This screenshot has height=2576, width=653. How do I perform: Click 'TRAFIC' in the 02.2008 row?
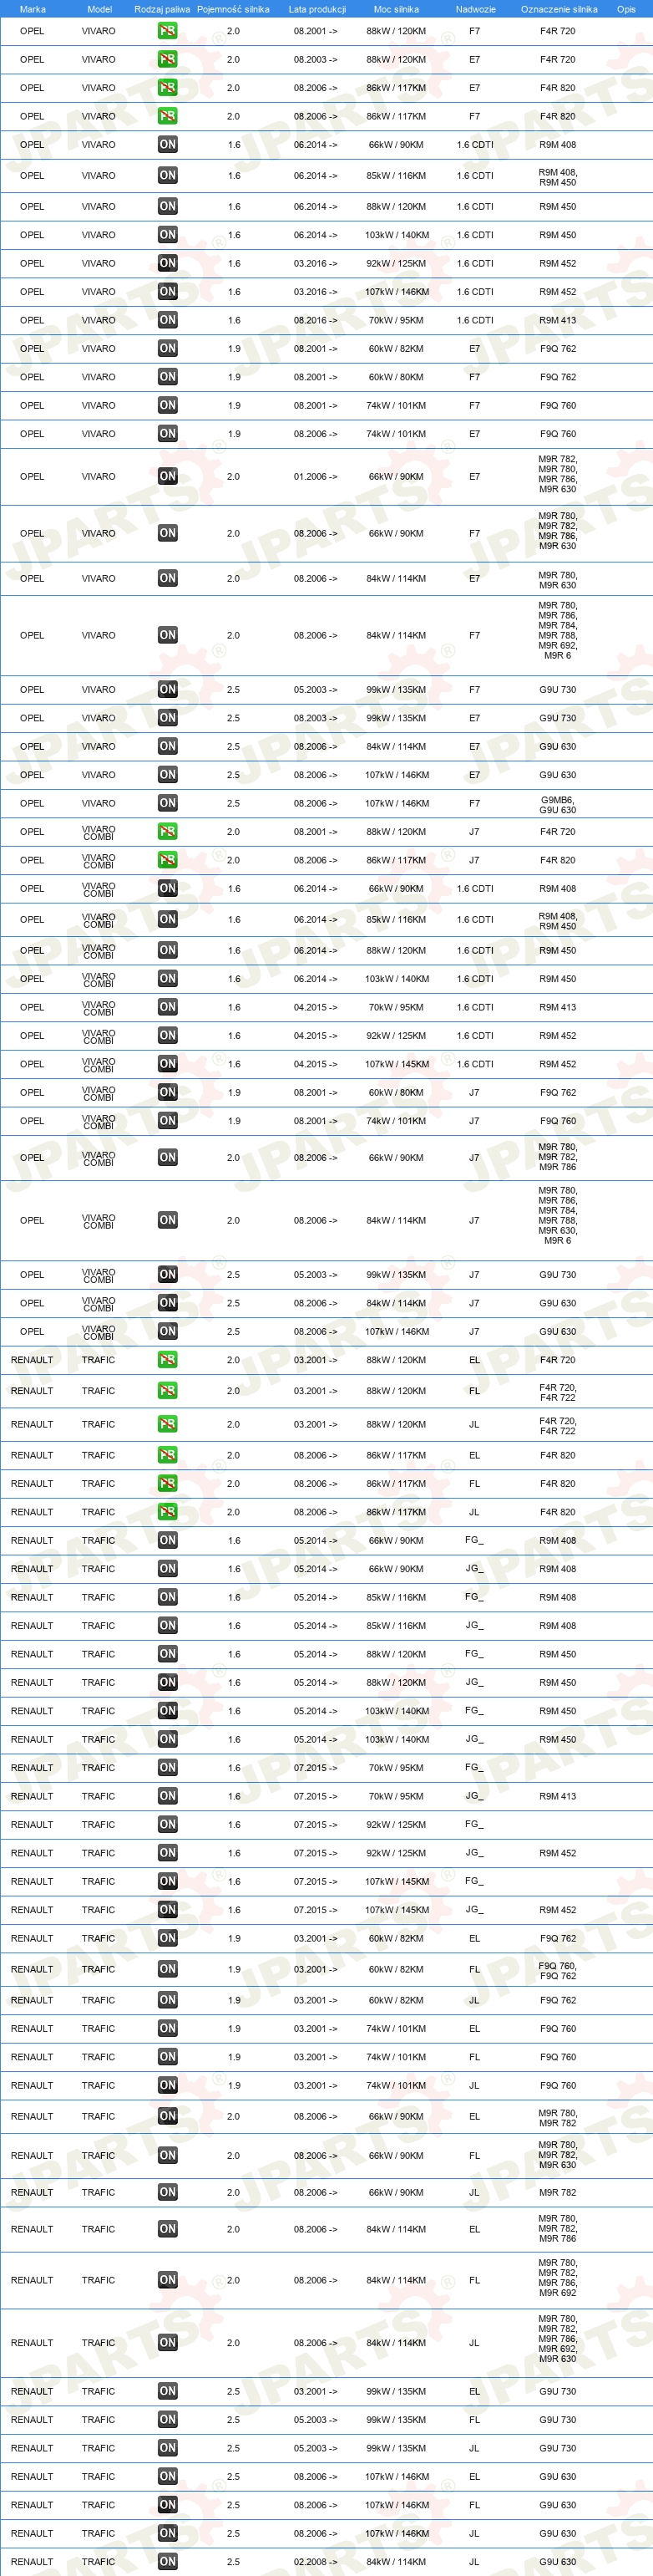(99, 2562)
